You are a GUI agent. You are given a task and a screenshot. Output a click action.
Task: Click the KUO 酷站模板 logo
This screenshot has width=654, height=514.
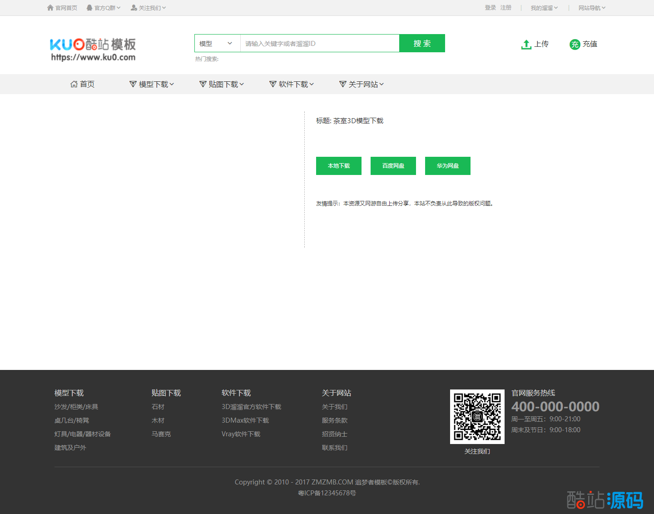(x=93, y=49)
